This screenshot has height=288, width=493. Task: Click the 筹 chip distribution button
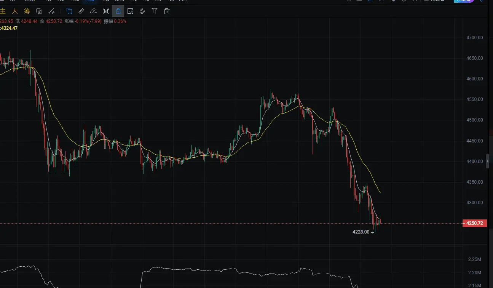[x=27, y=11]
